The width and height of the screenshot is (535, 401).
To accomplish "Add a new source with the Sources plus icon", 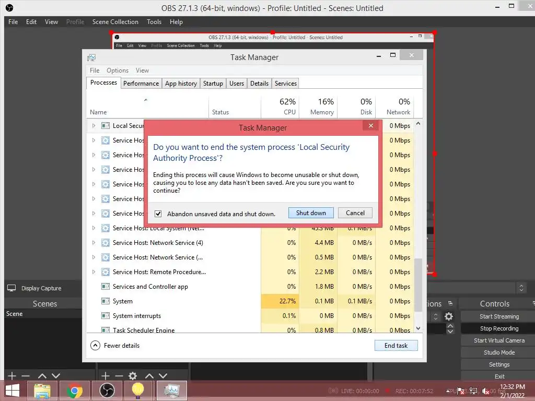I will 106,376.
